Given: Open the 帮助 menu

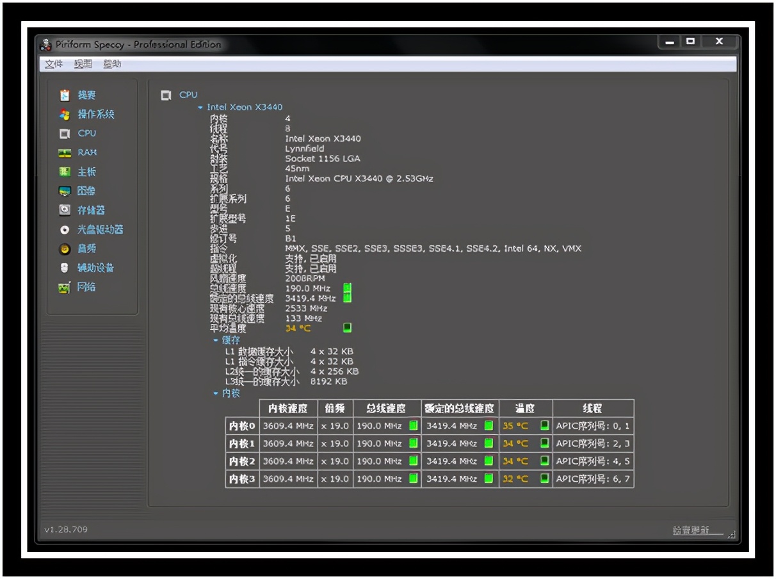Looking at the screenshot, I should click(x=112, y=64).
